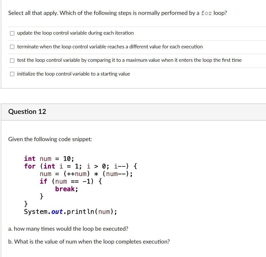Select the 'for' keyword in the code snippet
Screen dimensions: 266x257
[x=30, y=166]
